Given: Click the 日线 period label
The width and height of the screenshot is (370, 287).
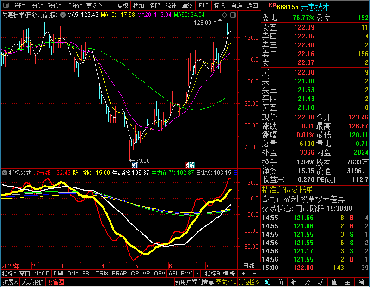Looking at the screenshot, I should pos(249,266).
